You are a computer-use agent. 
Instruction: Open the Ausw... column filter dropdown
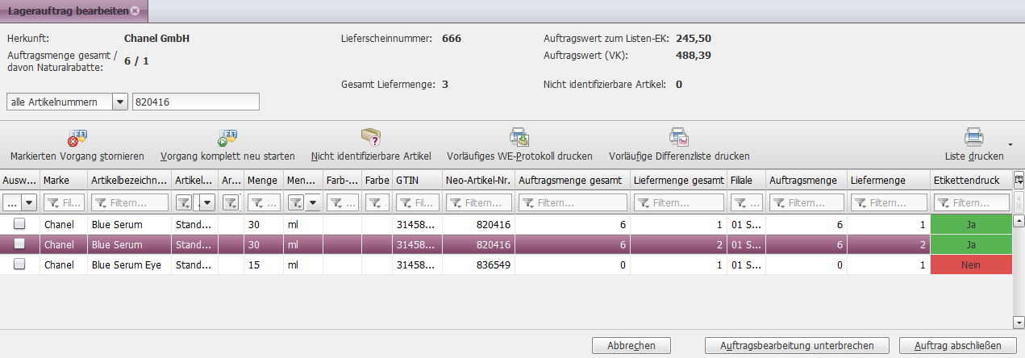30,202
